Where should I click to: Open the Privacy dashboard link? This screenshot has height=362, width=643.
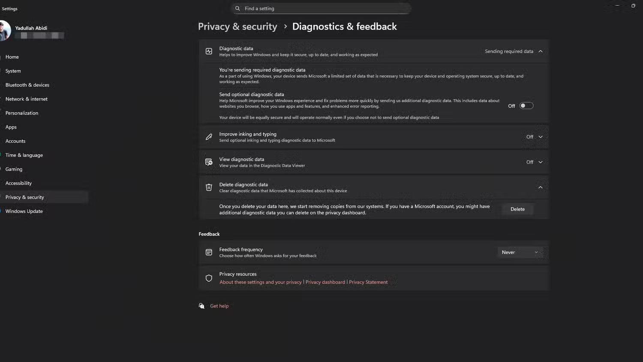pos(325,282)
